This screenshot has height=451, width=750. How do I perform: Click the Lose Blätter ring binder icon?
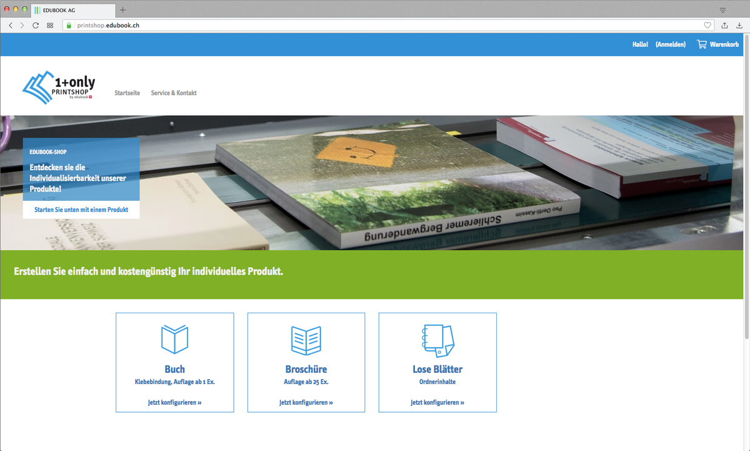pos(437,340)
